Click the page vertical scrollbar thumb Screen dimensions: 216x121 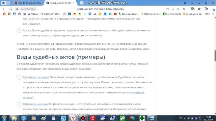pos(215,56)
